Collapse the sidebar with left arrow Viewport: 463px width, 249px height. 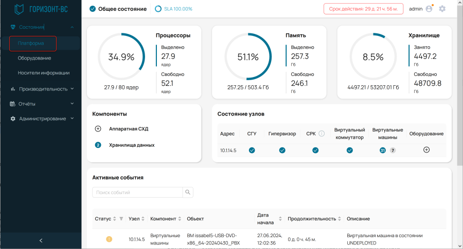click(41, 240)
